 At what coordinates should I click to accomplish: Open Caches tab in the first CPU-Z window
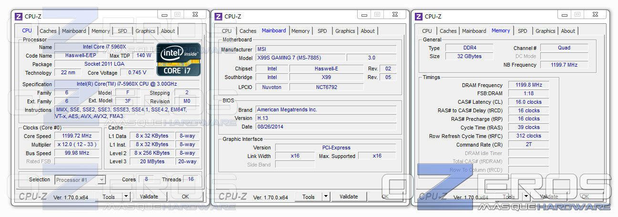coord(48,31)
